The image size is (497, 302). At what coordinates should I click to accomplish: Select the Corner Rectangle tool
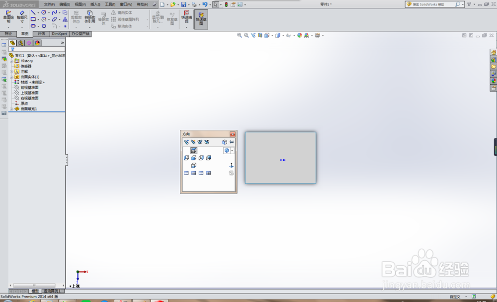(x=33, y=19)
